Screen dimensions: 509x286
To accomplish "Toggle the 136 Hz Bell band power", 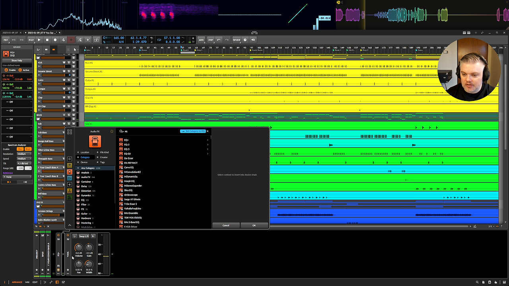I will [4, 75].
